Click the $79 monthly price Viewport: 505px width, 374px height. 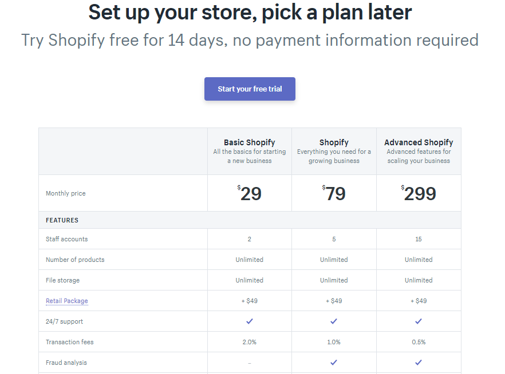click(334, 193)
